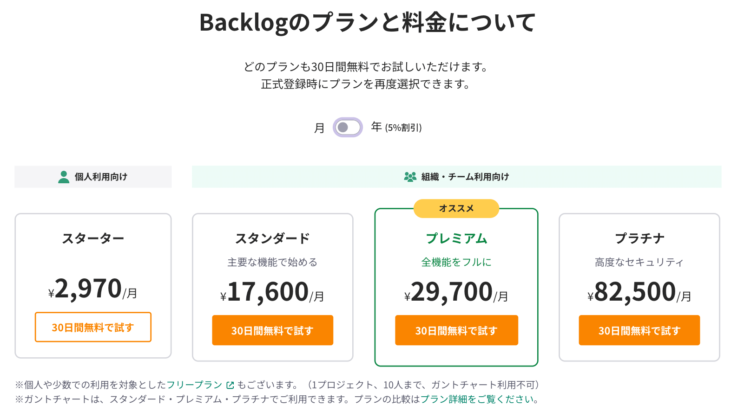Click the single-person icon for 個人利用向け
The image size is (731, 412).
pos(64,177)
